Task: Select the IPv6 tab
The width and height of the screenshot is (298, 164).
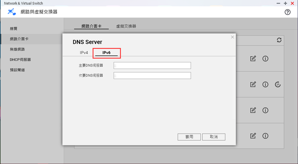Action: pos(107,53)
